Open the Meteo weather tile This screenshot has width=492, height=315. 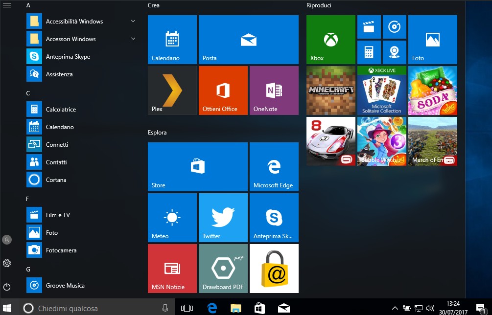pyautogui.click(x=172, y=218)
